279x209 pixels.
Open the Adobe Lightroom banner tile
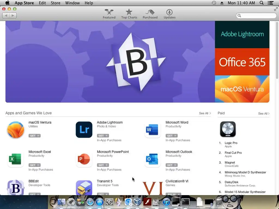click(x=242, y=35)
